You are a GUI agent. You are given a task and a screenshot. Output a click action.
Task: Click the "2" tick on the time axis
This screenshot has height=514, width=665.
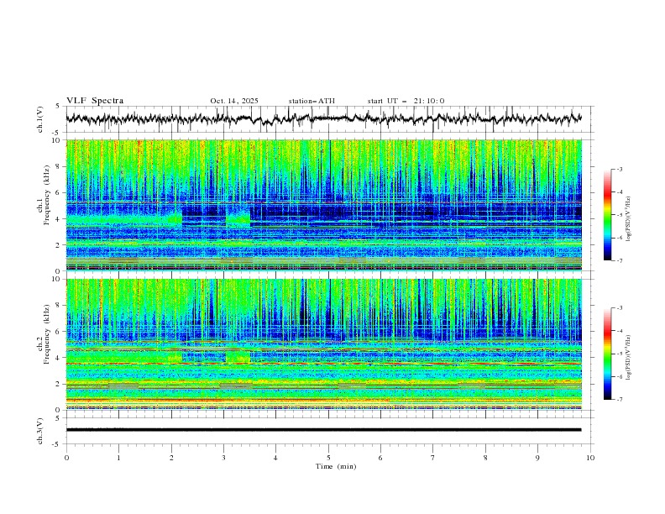171,458
